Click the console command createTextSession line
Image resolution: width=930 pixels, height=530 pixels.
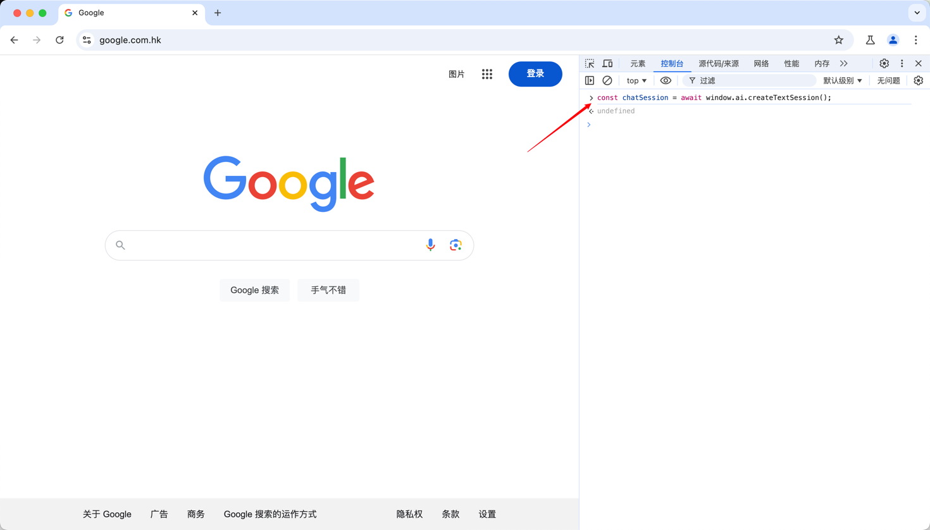click(x=714, y=97)
